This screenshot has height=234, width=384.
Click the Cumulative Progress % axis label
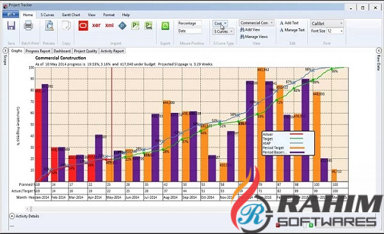click(18, 126)
